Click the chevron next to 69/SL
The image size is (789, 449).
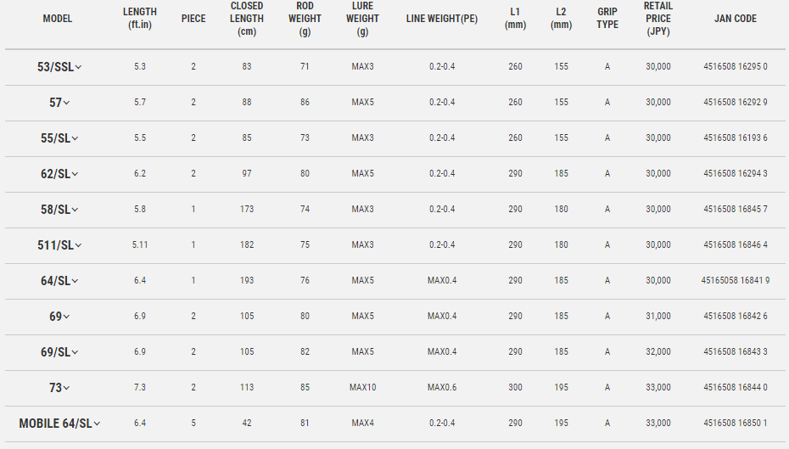[75, 353]
